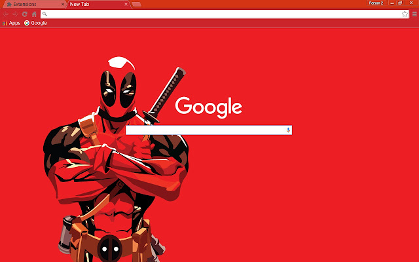Close the Extensions tab

coord(63,5)
